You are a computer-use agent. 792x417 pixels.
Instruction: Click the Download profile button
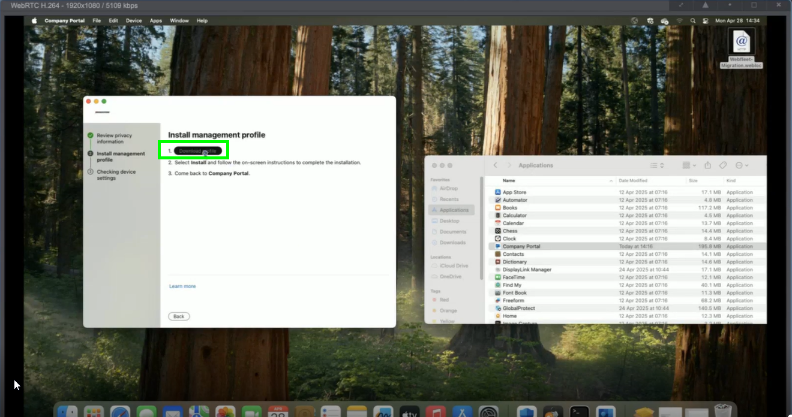pos(198,151)
